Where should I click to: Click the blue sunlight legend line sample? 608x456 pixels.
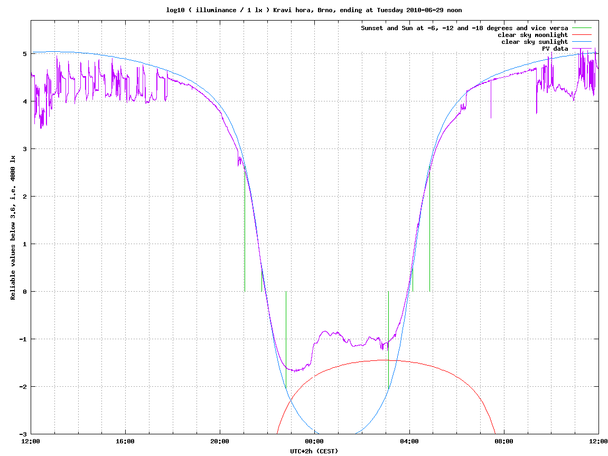[582, 42]
